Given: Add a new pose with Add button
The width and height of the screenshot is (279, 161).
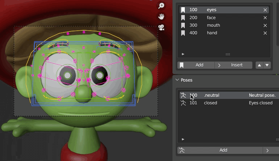Looking at the screenshot, I should click(x=220, y=151).
